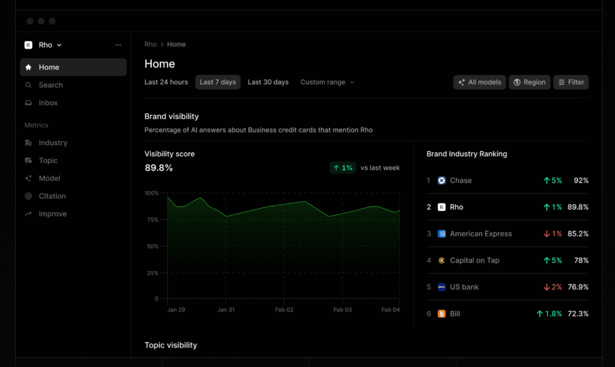This screenshot has width=615, height=367.
Task: Select the Last 7 days range
Action: pyautogui.click(x=217, y=82)
